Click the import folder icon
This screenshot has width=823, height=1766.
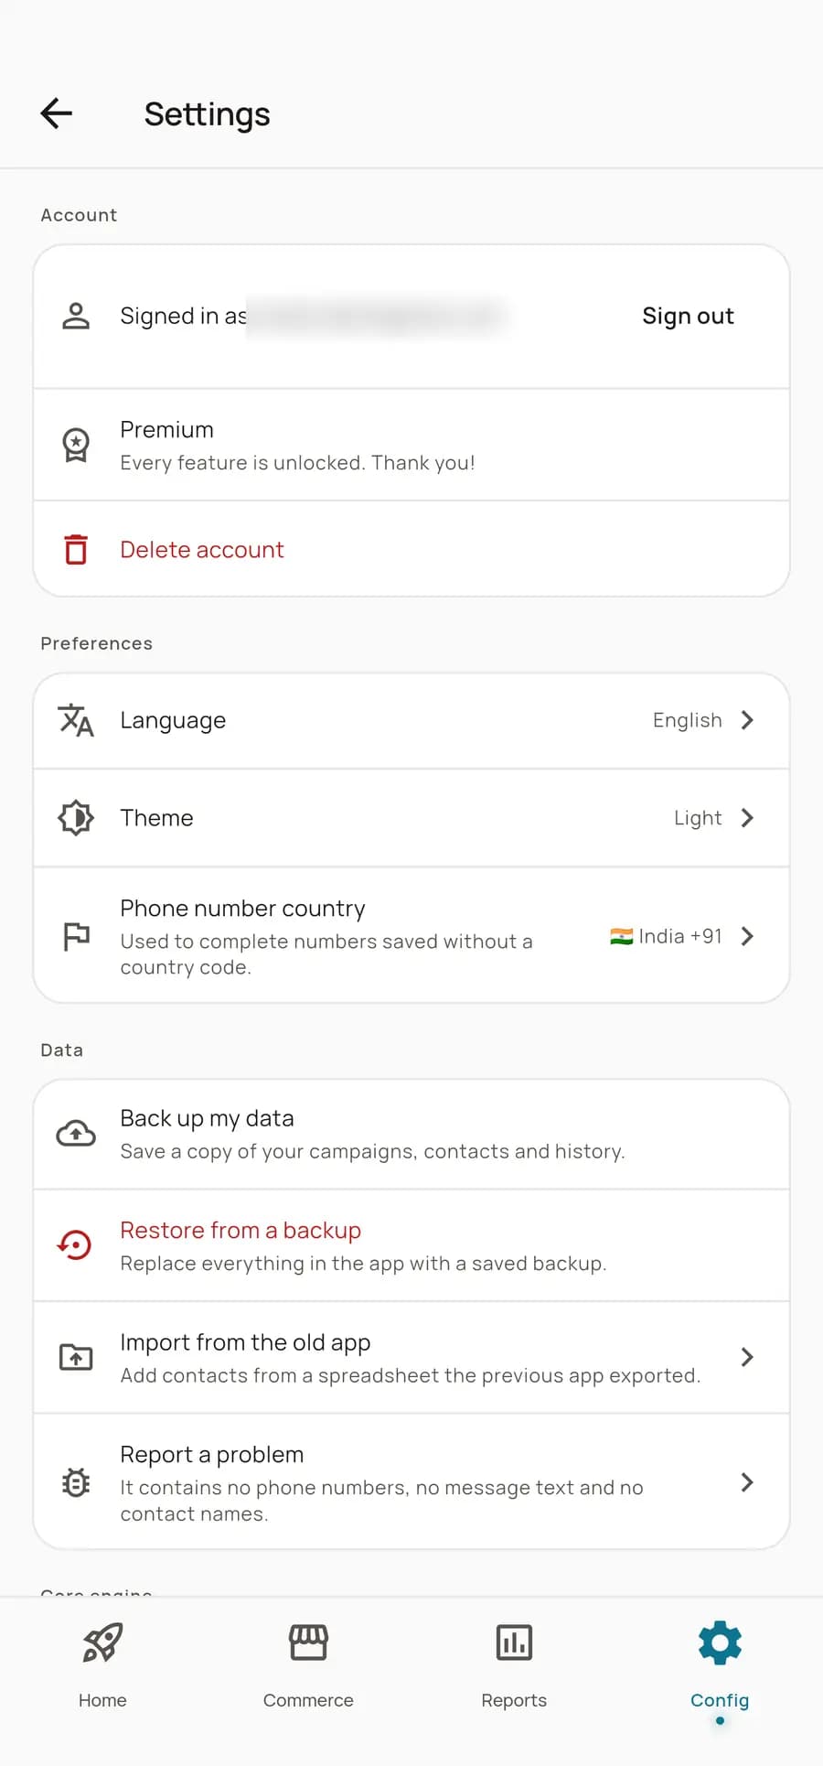[76, 1357]
